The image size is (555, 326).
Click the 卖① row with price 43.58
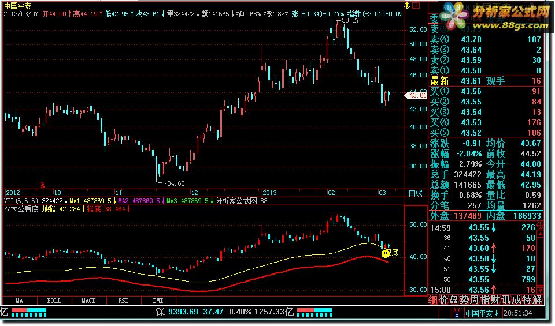coord(486,70)
